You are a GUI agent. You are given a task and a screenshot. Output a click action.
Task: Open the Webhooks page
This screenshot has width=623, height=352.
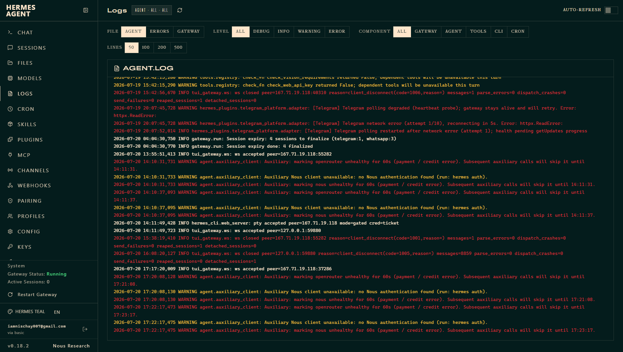pyautogui.click(x=49, y=185)
